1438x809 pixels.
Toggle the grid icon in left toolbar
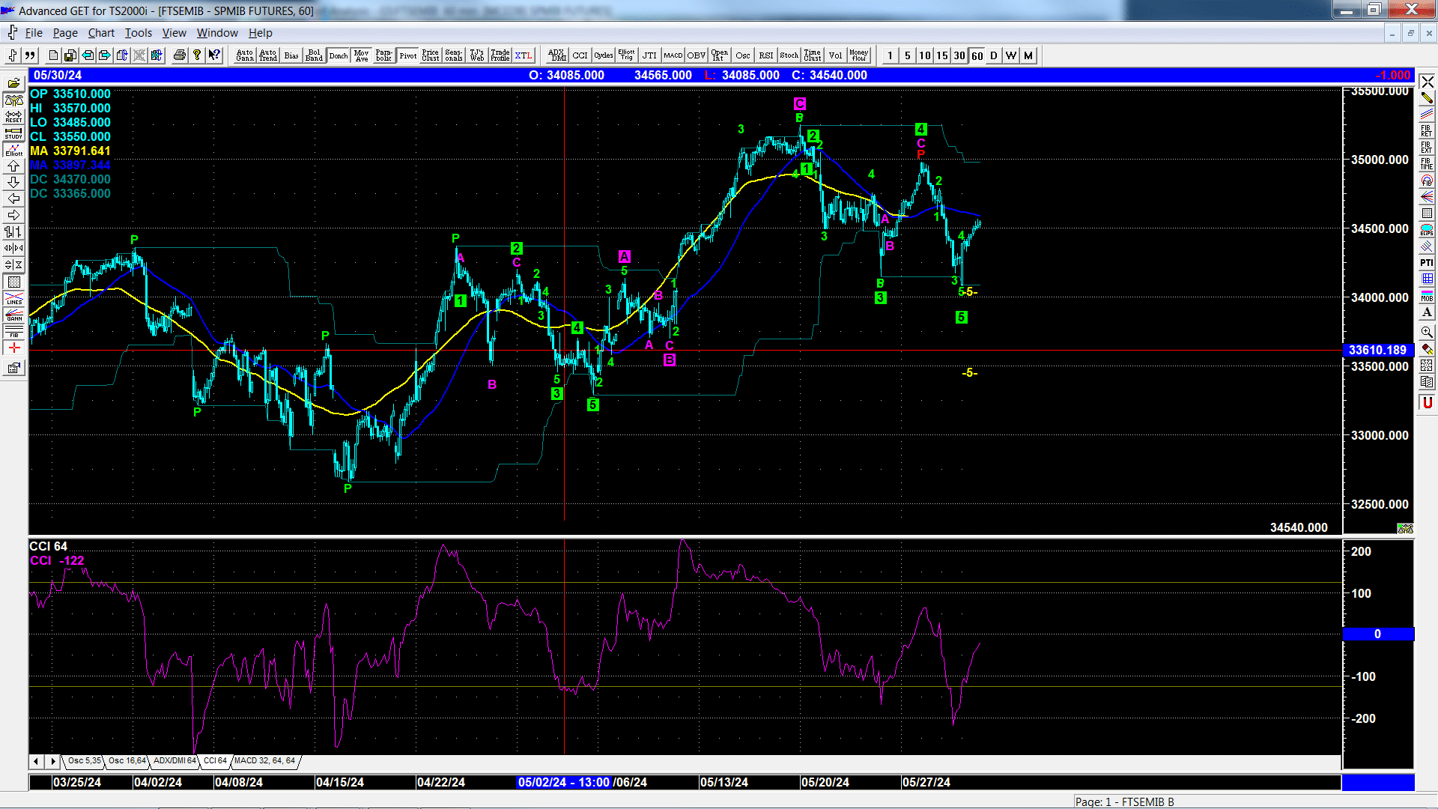tap(13, 282)
